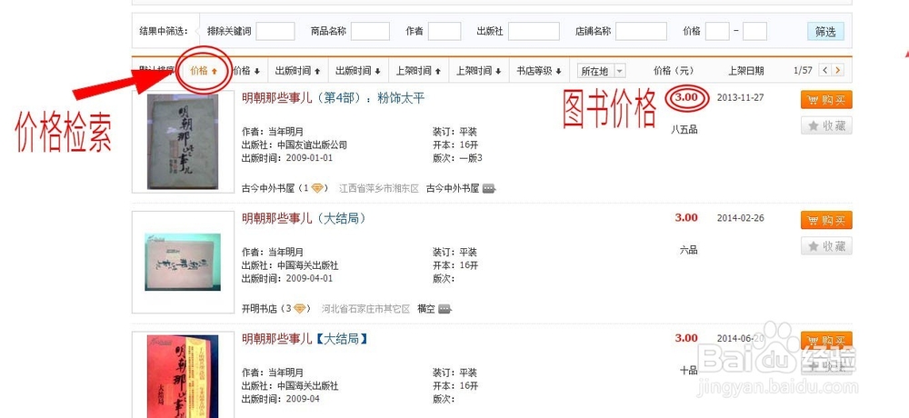Click the date 2013-11-27
The image size is (909, 418).
point(740,97)
